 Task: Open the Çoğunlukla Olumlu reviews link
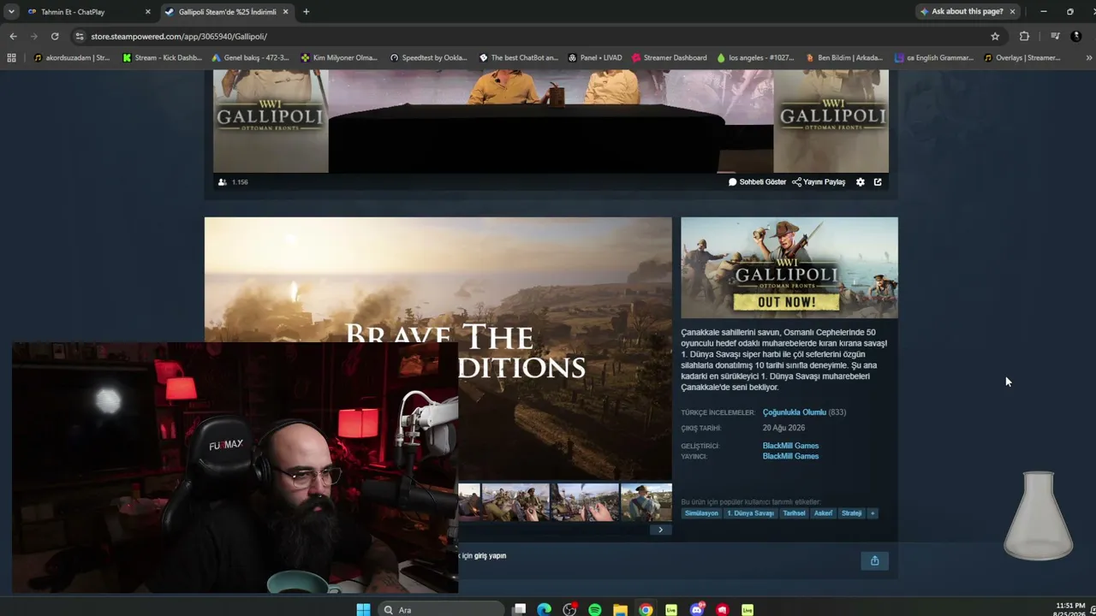(x=795, y=412)
